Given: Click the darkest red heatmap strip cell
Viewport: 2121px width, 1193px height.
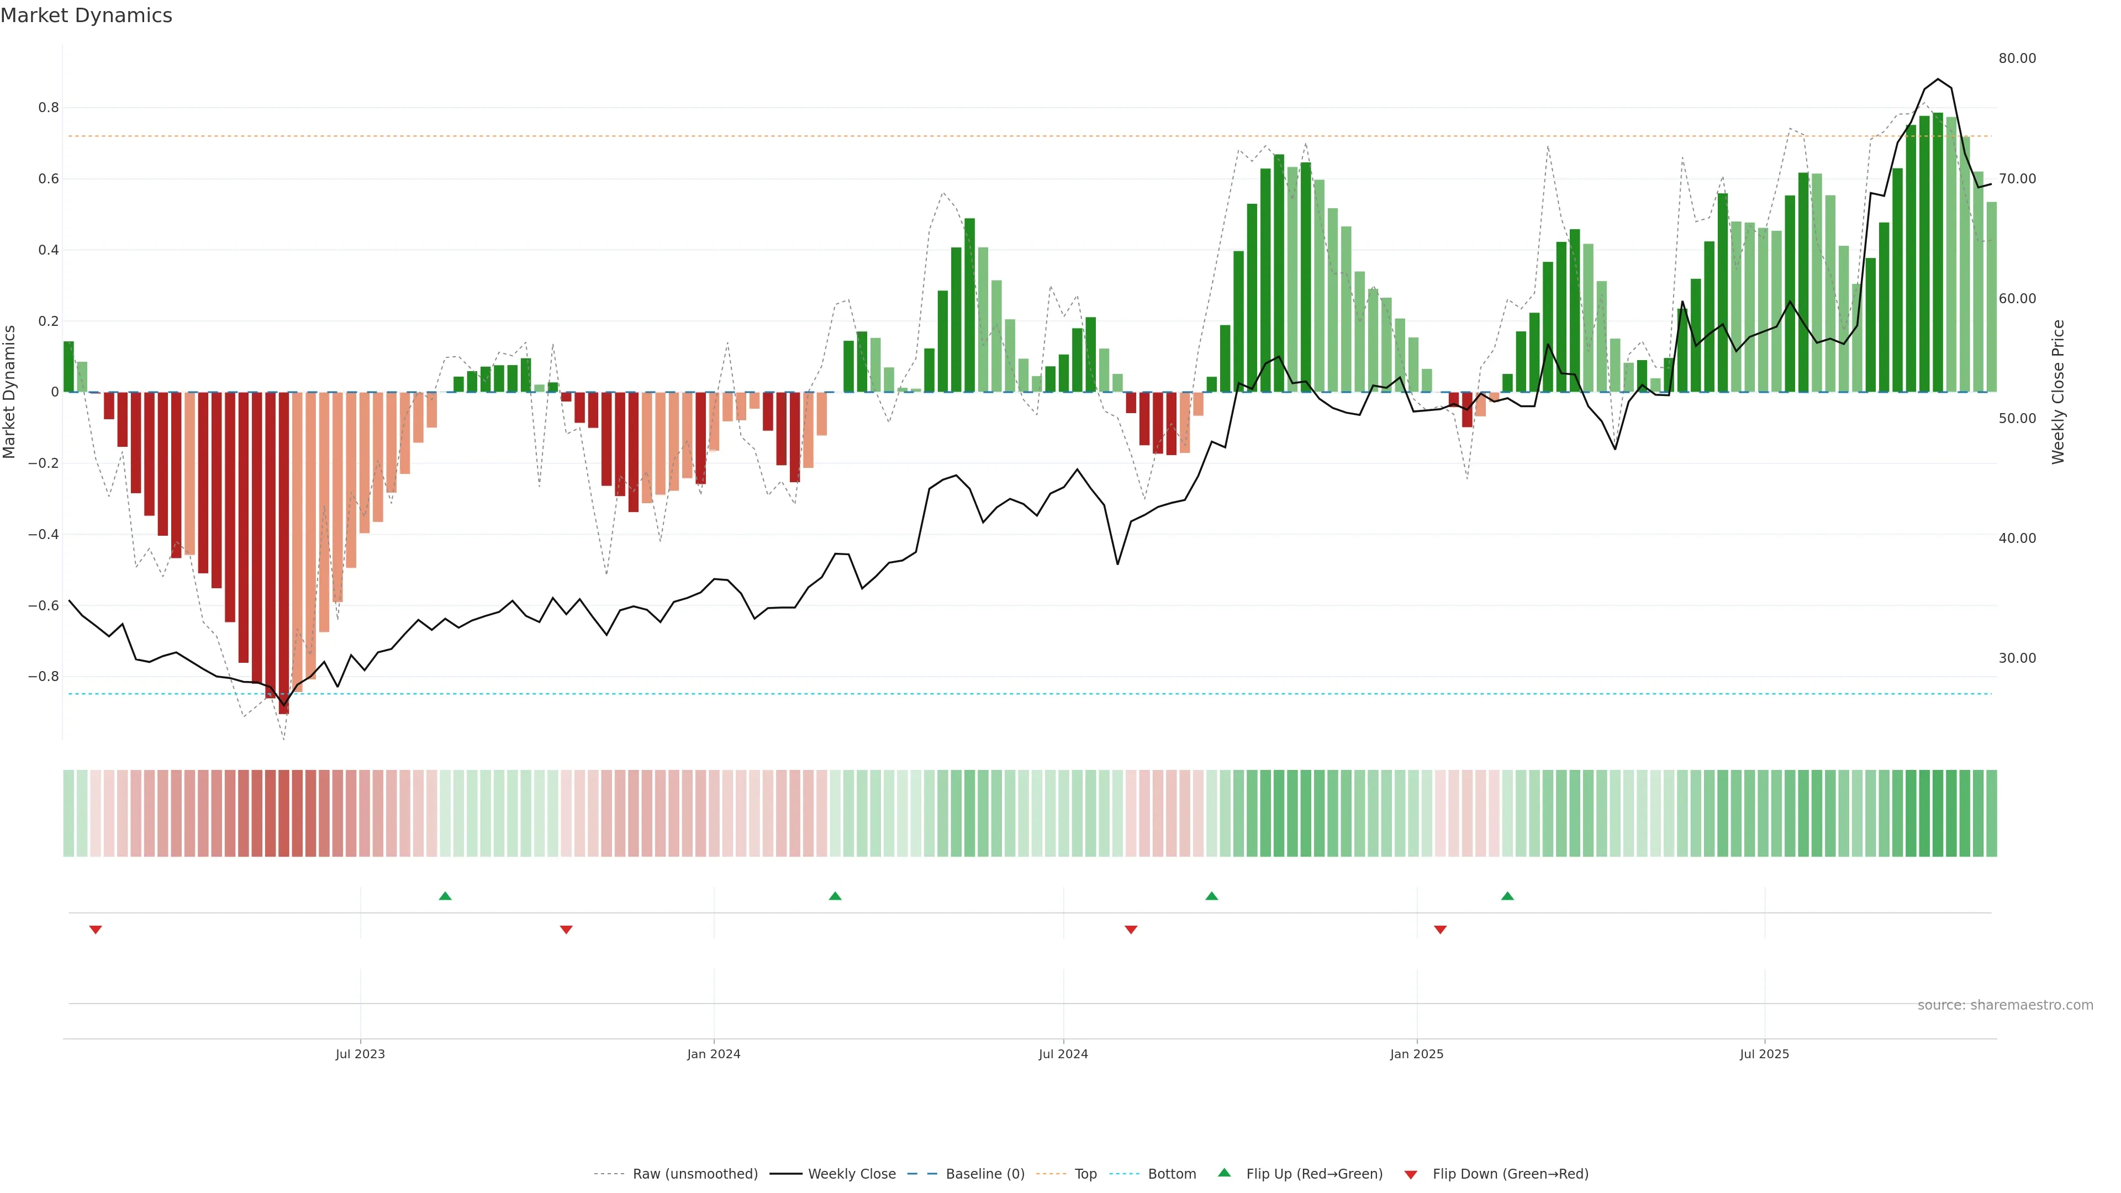Looking at the screenshot, I should 283,814.
